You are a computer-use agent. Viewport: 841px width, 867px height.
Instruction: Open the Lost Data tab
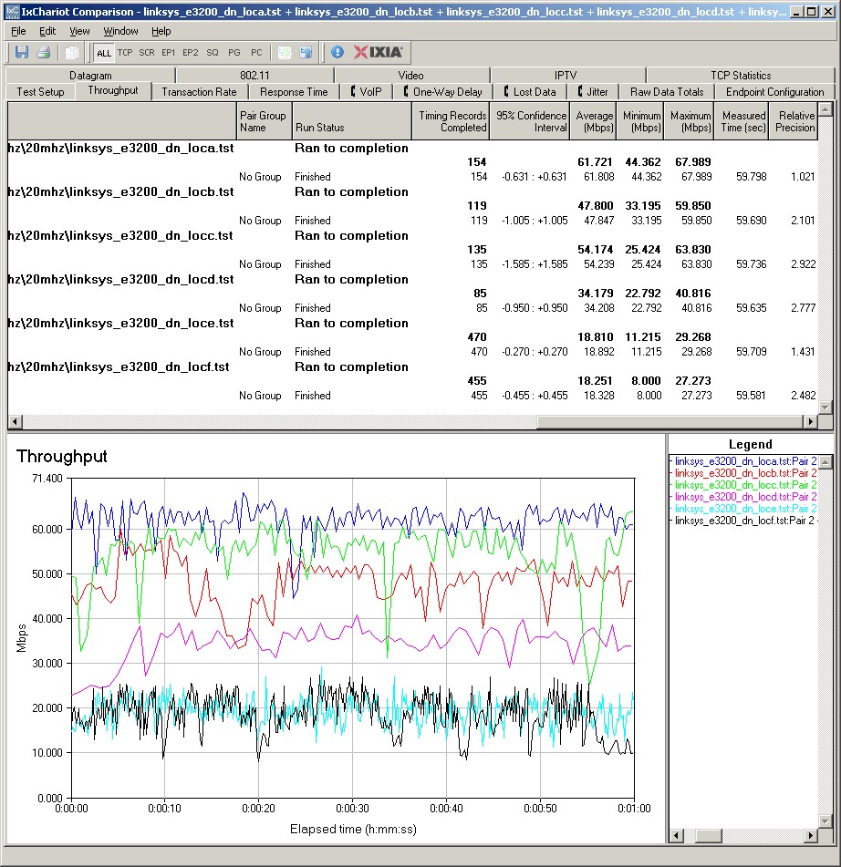(529, 92)
